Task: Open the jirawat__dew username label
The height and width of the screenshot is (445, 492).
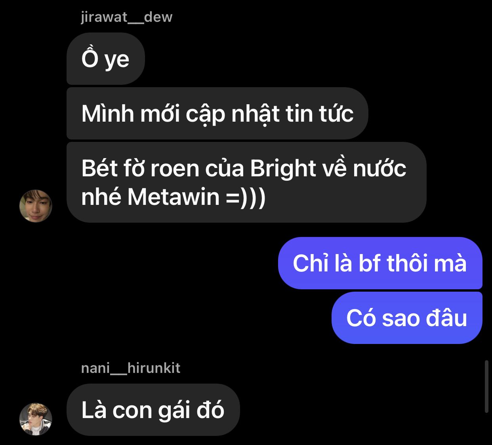Action: click(x=126, y=17)
